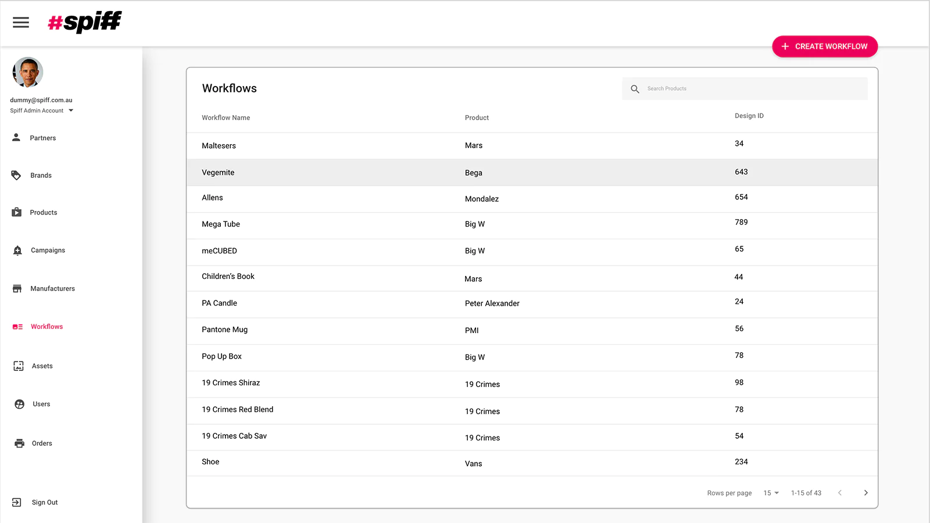Click the Campaigns bell icon
This screenshot has width=930, height=523.
coord(17,250)
